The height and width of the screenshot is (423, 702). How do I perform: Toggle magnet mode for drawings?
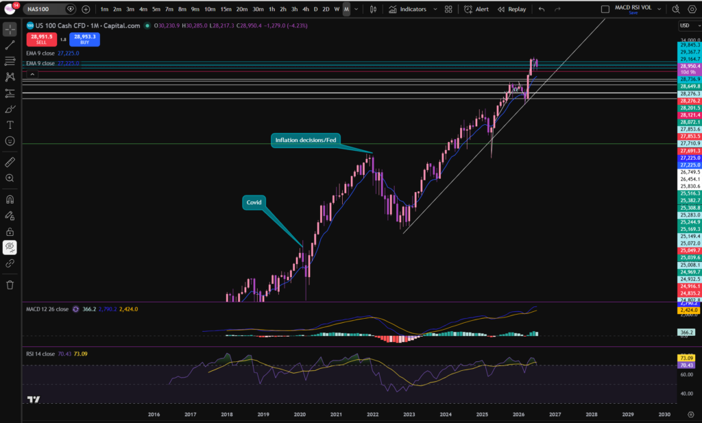[10, 200]
